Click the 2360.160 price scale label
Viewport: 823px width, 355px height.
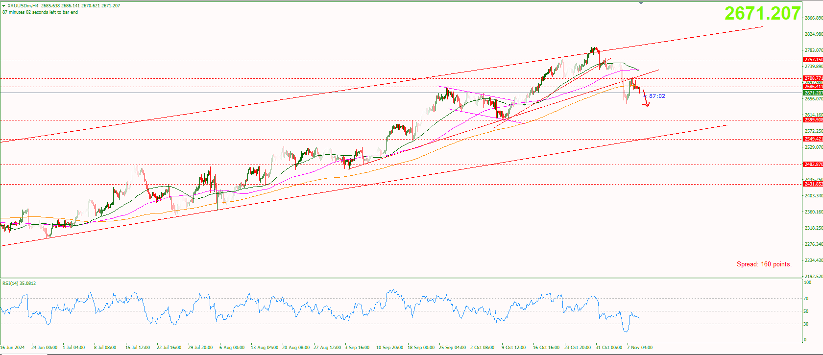(x=814, y=212)
